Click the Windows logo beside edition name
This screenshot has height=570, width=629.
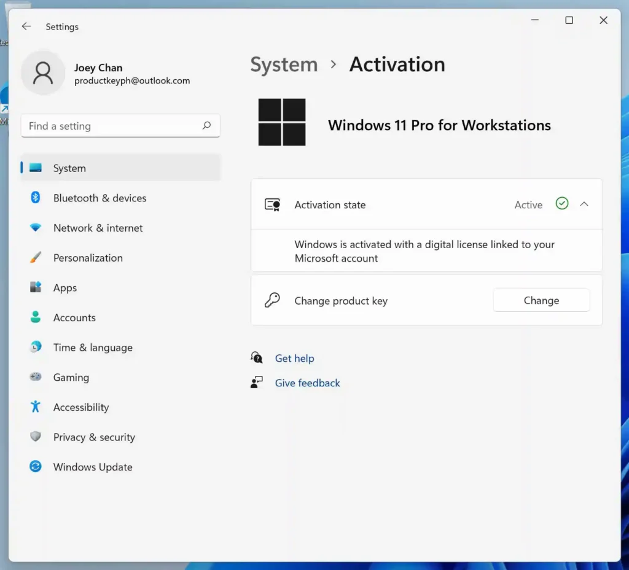(x=281, y=122)
